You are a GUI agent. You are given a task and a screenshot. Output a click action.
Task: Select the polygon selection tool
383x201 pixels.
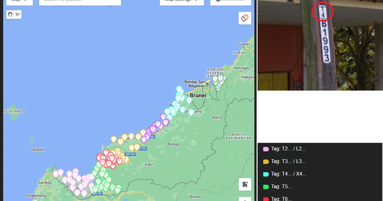click(x=18, y=14)
